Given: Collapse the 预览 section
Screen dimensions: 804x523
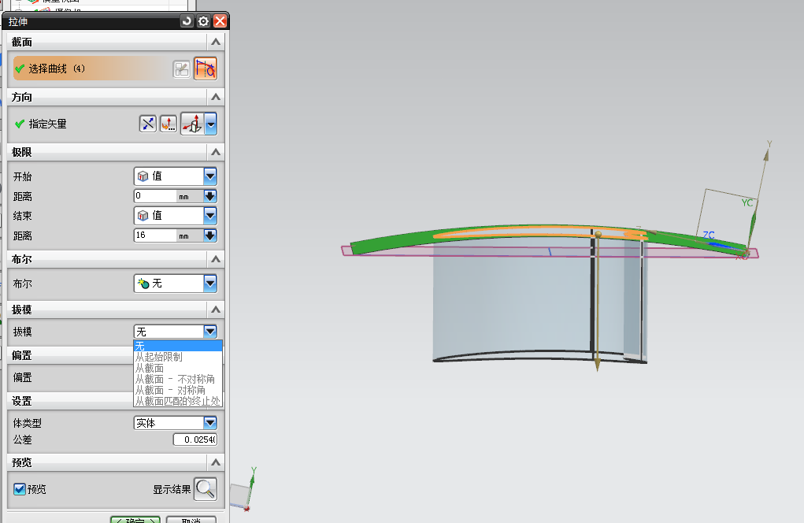Looking at the screenshot, I should (x=215, y=462).
